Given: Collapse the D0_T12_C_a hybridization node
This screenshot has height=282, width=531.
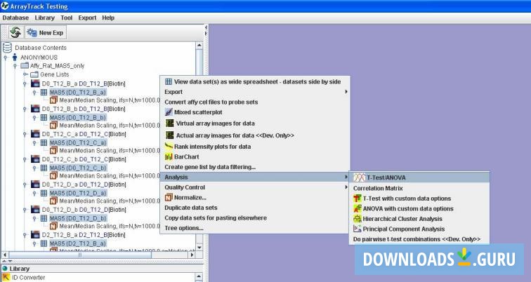Looking at the screenshot, I should pos(25,134).
